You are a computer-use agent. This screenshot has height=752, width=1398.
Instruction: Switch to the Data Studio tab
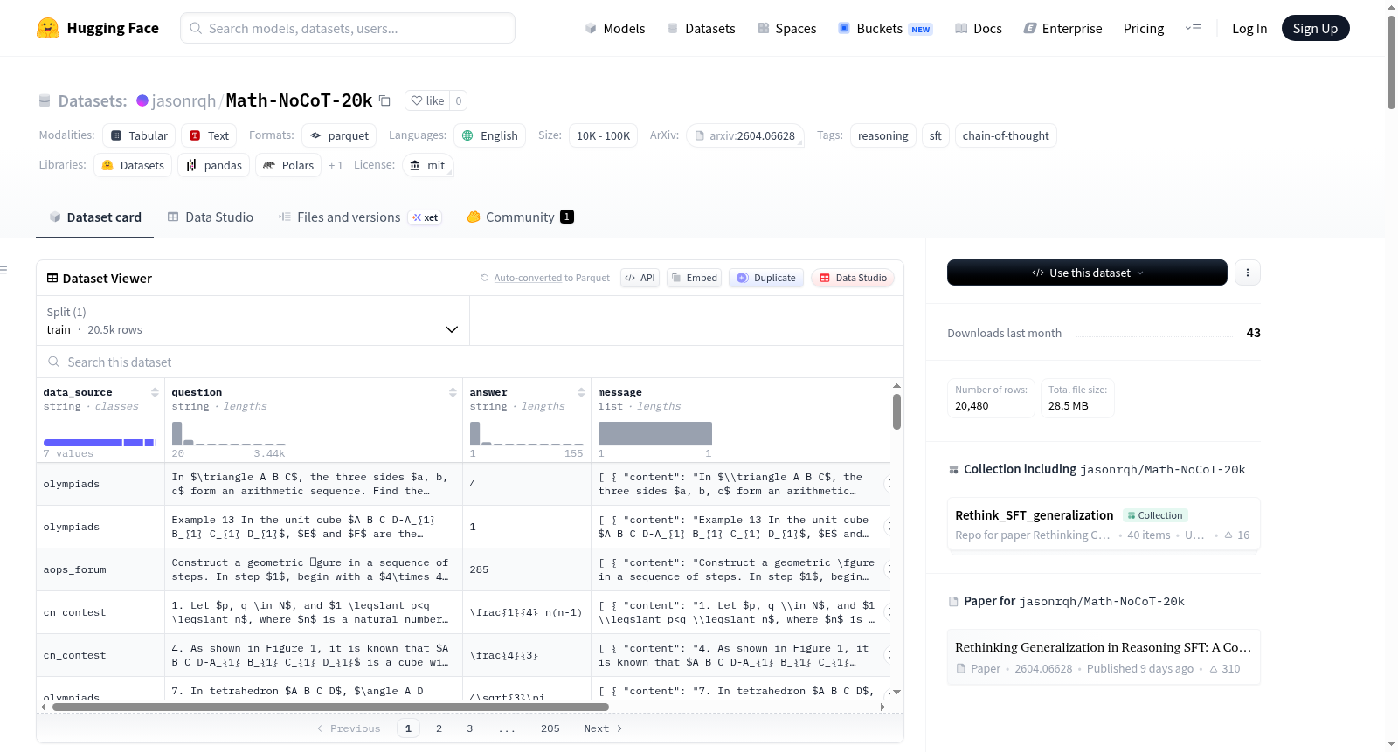click(211, 217)
